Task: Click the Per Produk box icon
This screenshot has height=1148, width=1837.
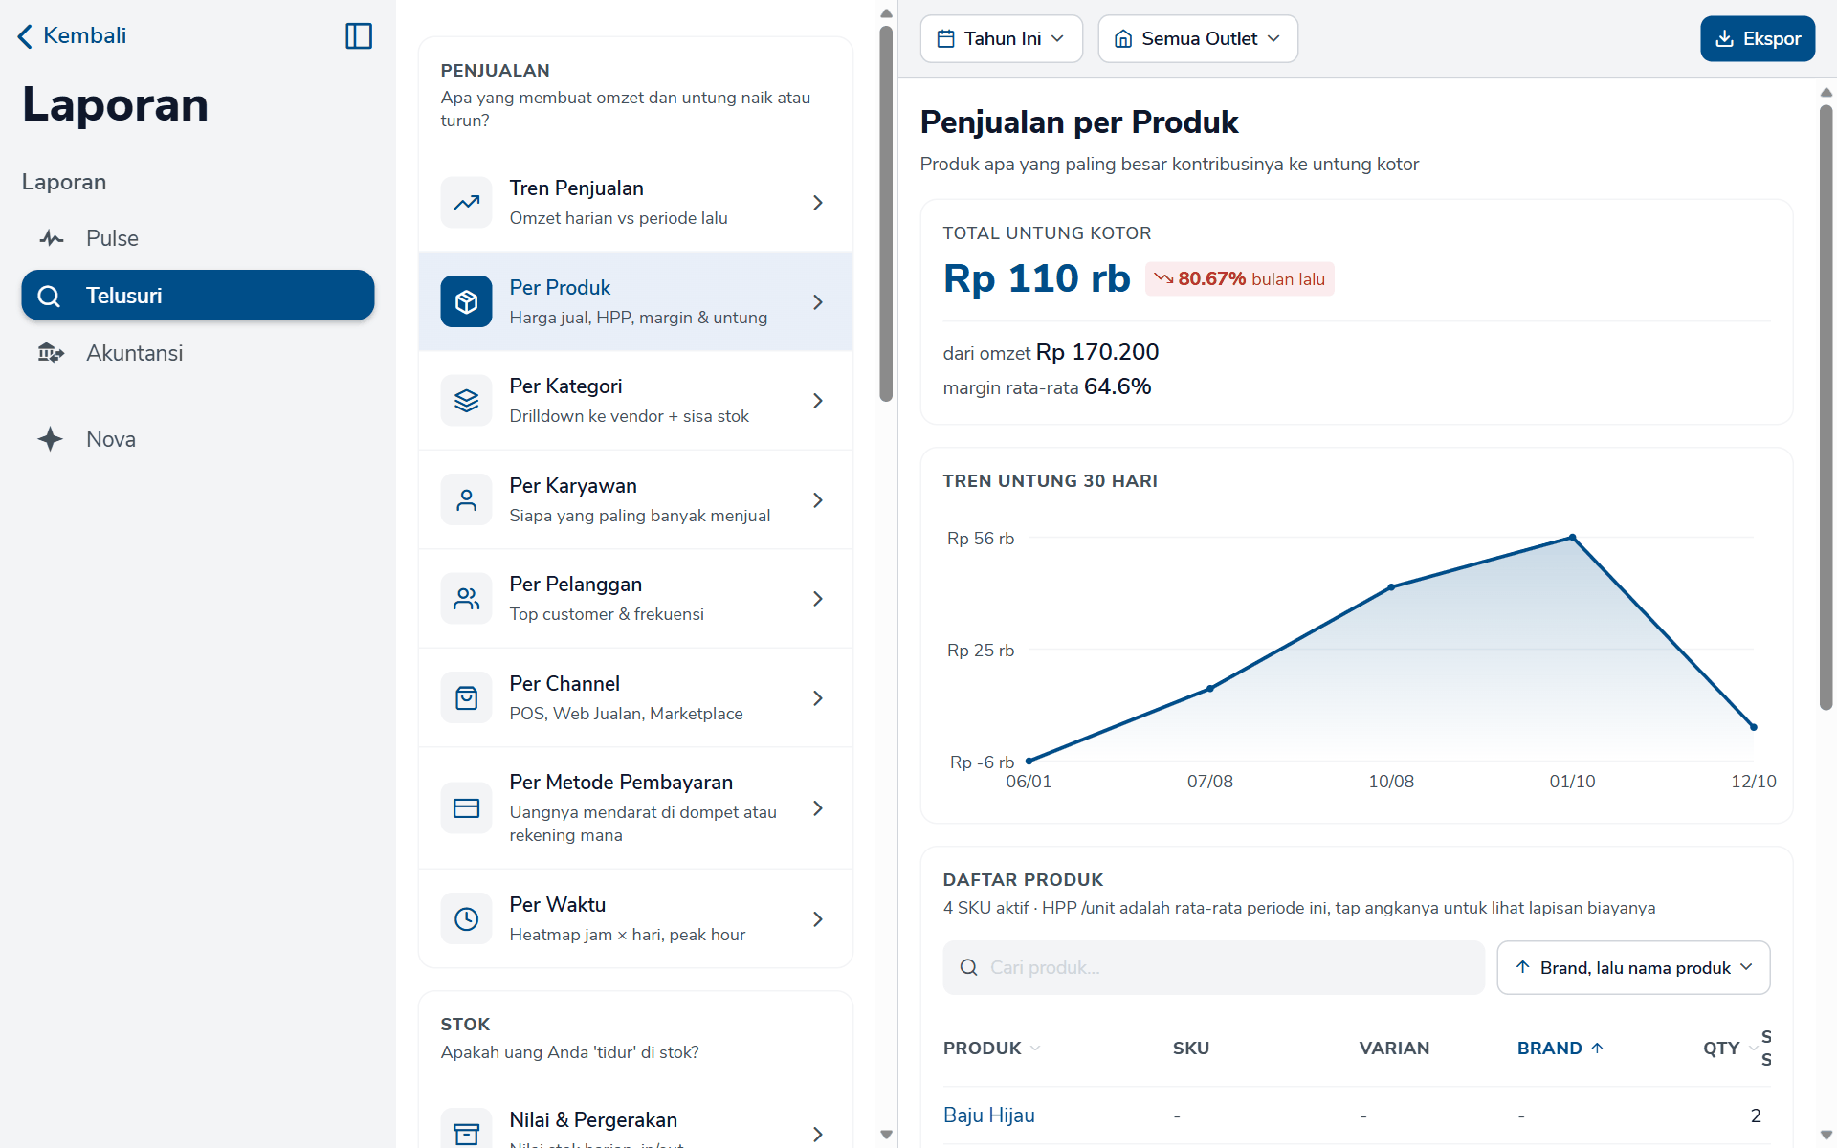Action: [x=466, y=302]
